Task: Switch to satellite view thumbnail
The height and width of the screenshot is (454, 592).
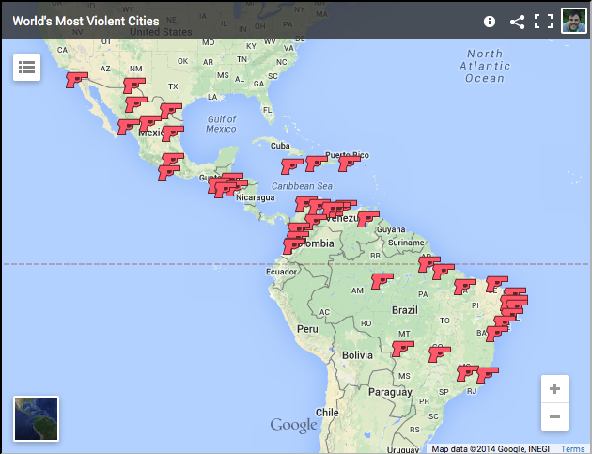Action: click(x=37, y=418)
